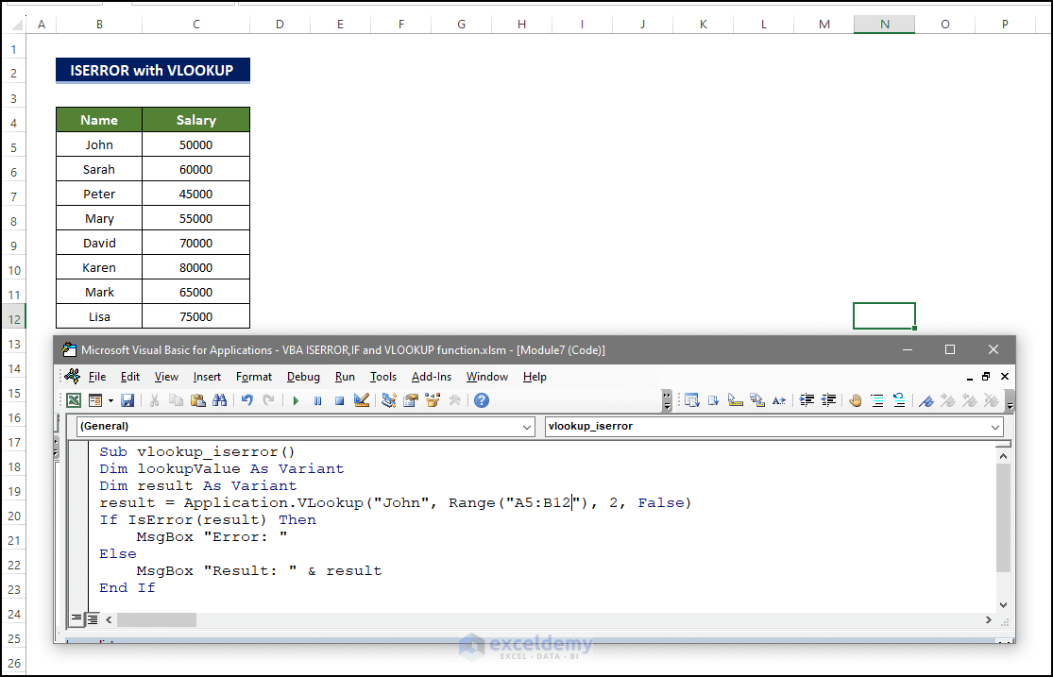Viewport: 1053px width, 677px height.
Task: Open the Help menu
Action: pos(535,377)
